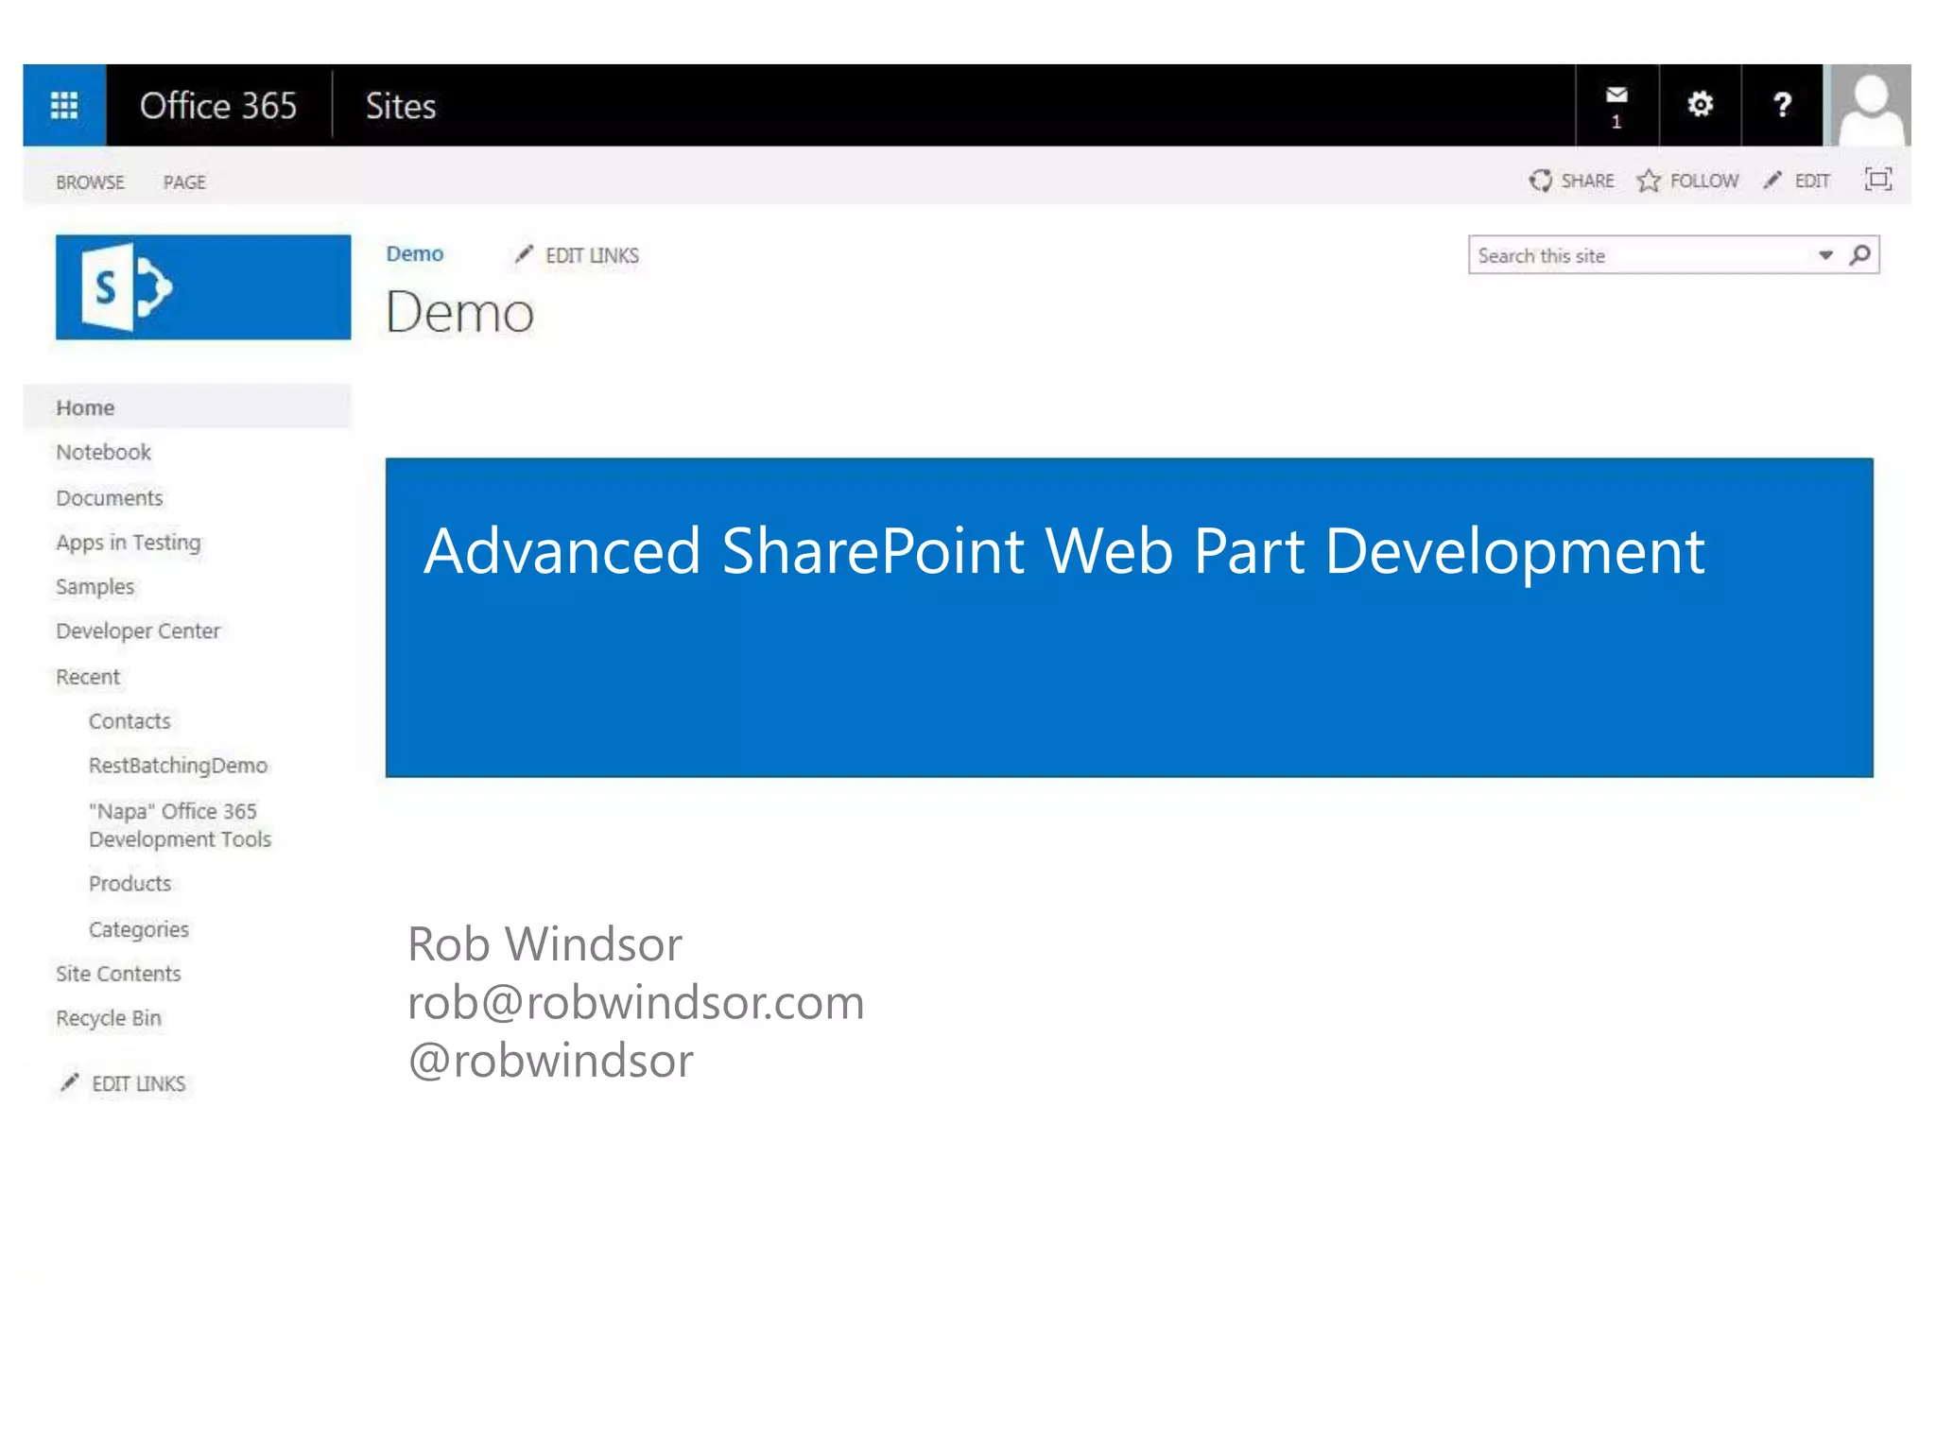This screenshot has height=1452, width=1936.
Task: Click EDIT LINKS in top navigation
Action: [578, 255]
